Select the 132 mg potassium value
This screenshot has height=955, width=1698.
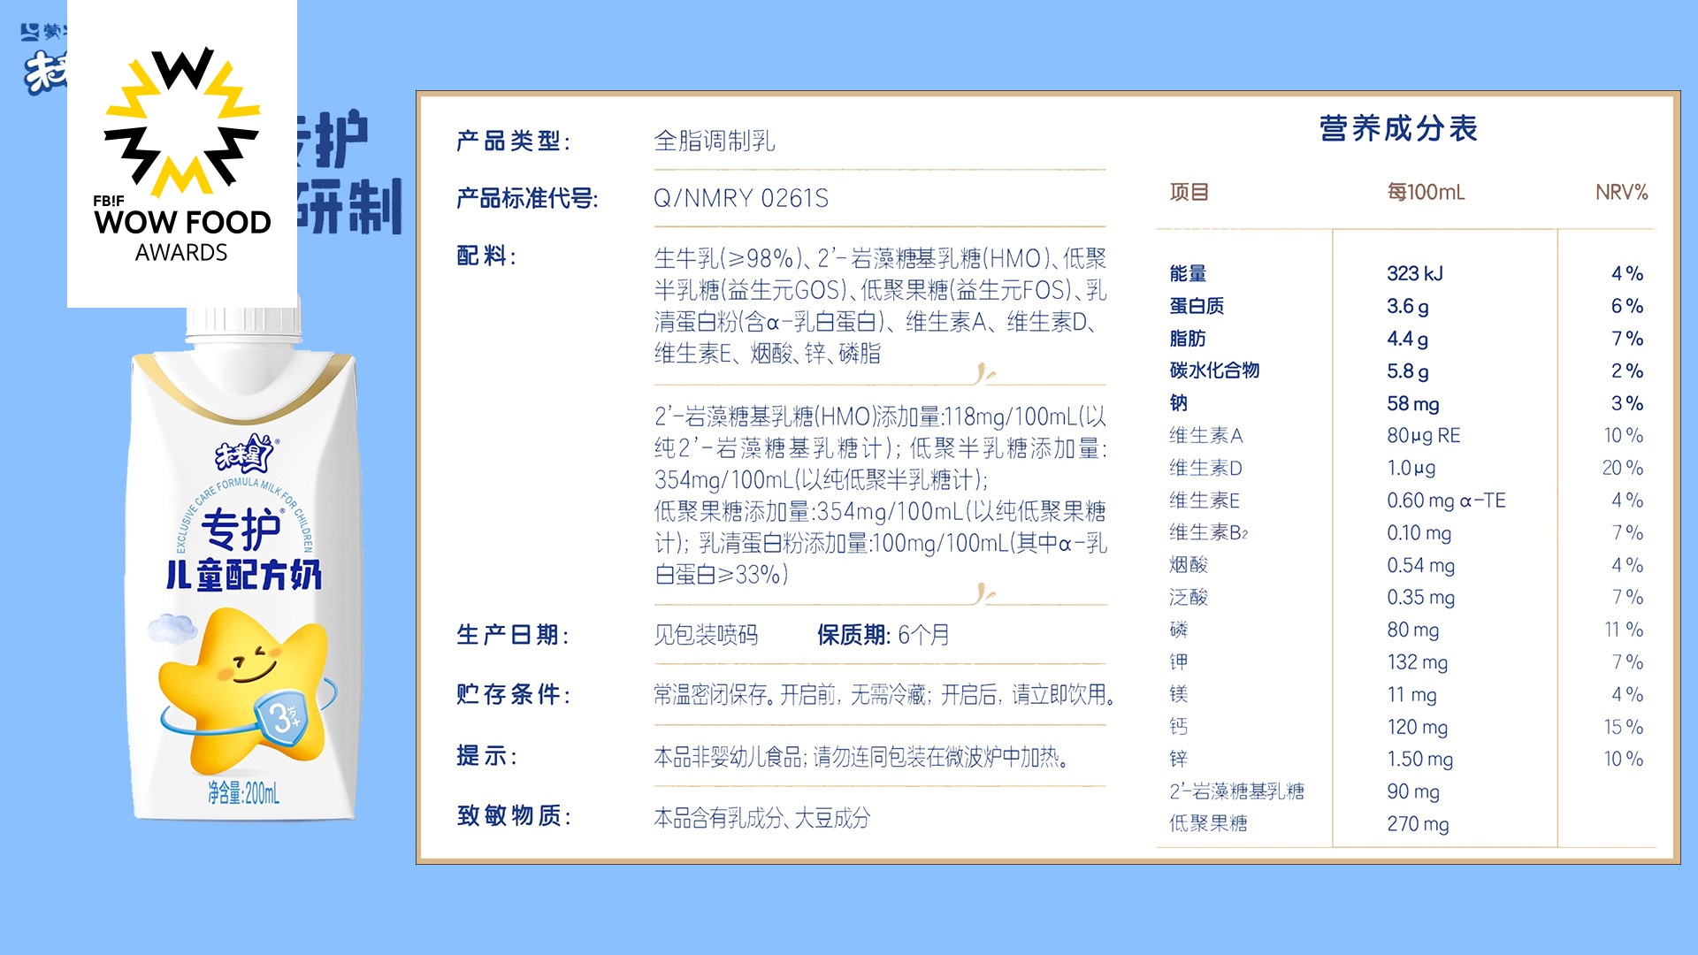click(1418, 661)
